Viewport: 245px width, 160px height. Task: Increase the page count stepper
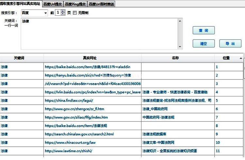pos(63,11)
